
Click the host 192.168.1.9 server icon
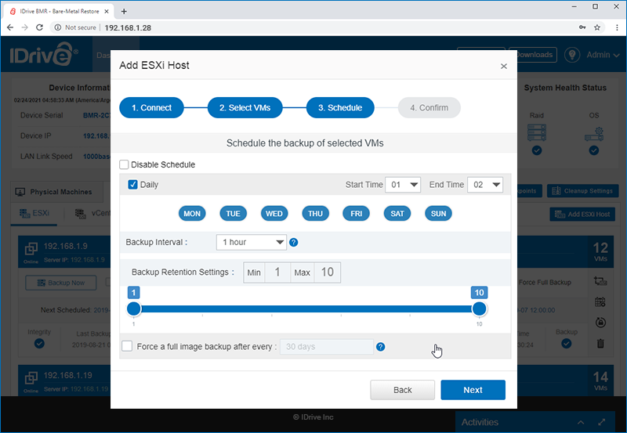coord(31,249)
